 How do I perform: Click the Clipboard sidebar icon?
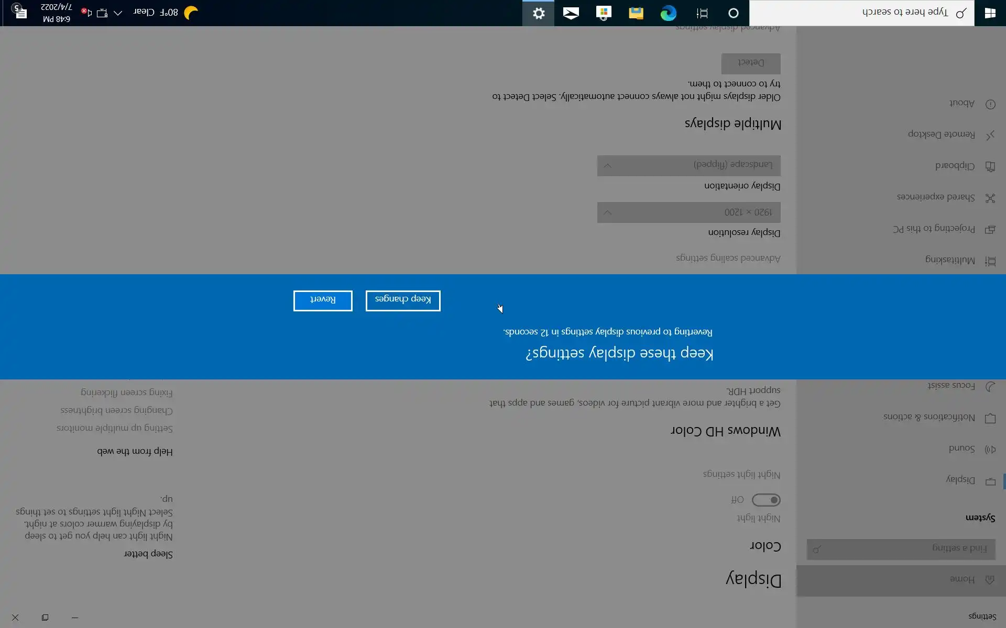point(990,166)
